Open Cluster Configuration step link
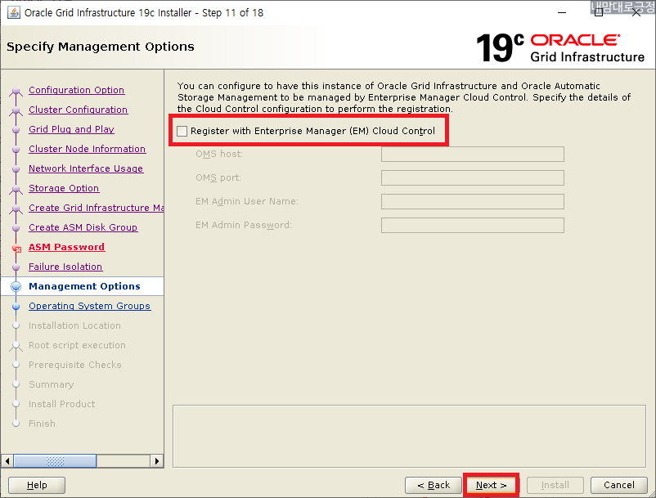This screenshot has width=656, height=498. click(79, 110)
